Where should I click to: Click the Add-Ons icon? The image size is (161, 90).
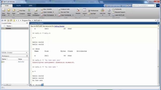click(102, 10)
